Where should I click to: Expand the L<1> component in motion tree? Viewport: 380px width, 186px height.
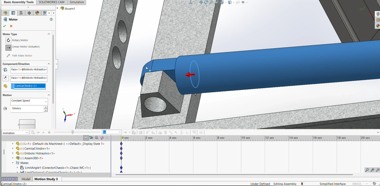(x=13, y=144)
